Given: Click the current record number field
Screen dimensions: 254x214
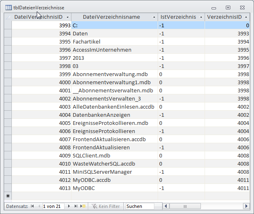Looking at the screenshot, I should click(x=53, y=206).
